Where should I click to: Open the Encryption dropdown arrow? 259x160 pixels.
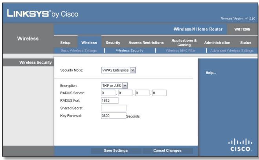125,86
